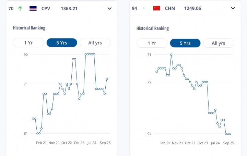The image size is (247, 156).
Task: Click CPV points value 1363.21
Action: [x=69, y=8]
